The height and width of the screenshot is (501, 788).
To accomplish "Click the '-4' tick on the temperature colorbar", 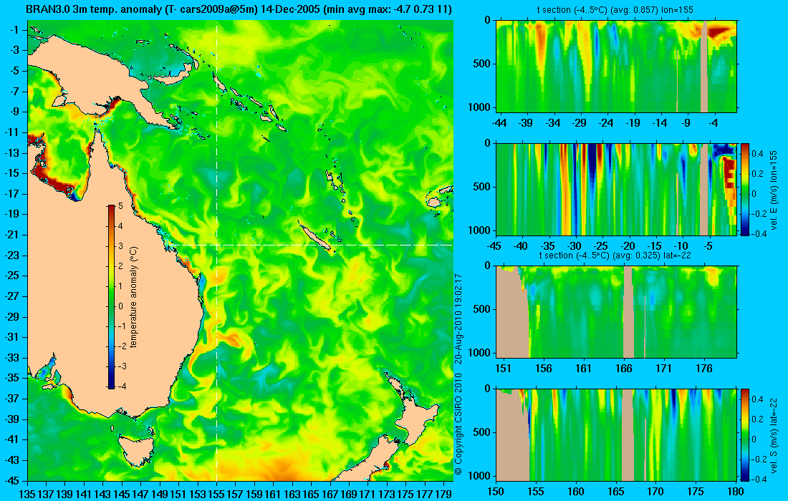I will point(121,386).
